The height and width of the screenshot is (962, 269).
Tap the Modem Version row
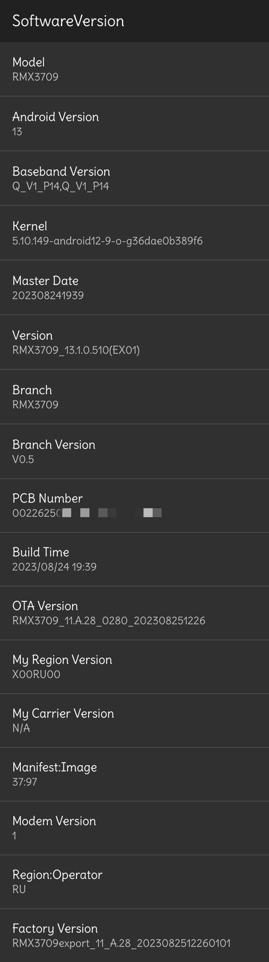pos(134,828)
